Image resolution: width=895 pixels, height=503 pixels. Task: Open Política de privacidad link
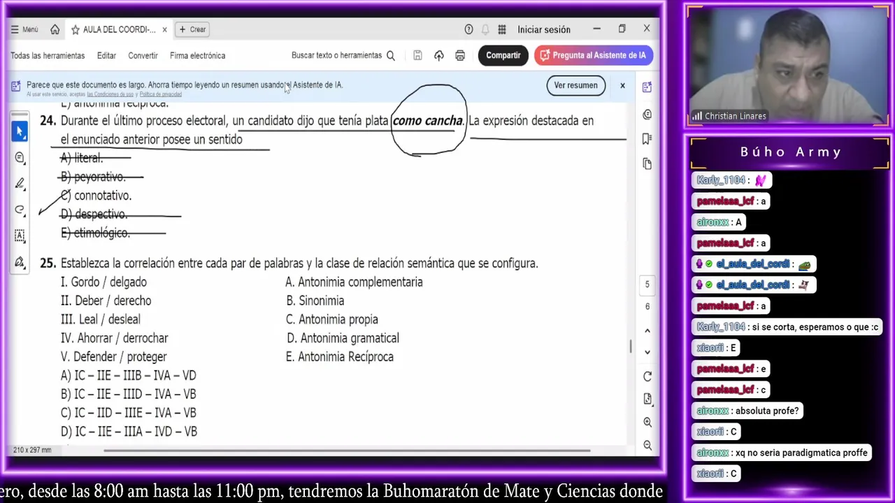pyautogui.click(x=161, y=94)
